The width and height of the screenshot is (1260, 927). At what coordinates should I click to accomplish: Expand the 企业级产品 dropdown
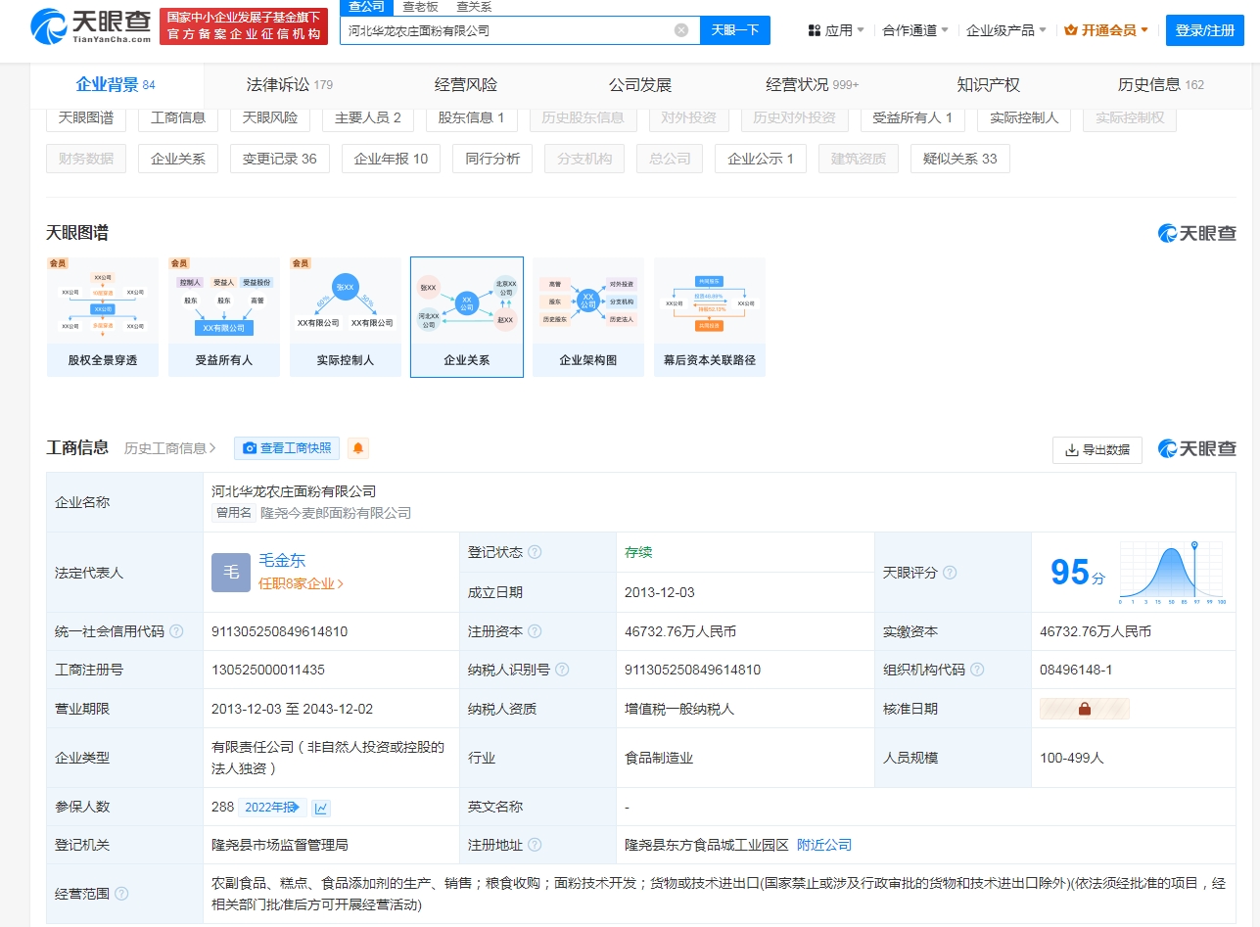coord(1006,30)
